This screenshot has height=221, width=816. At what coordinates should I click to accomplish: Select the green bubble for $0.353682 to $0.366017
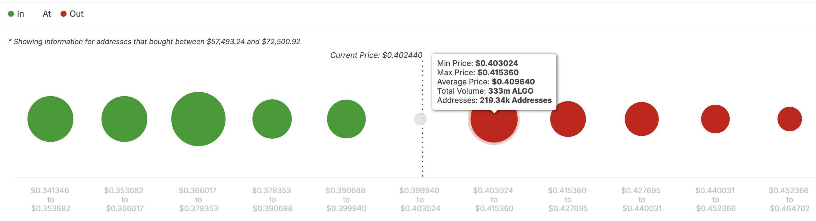coord(124,119)
